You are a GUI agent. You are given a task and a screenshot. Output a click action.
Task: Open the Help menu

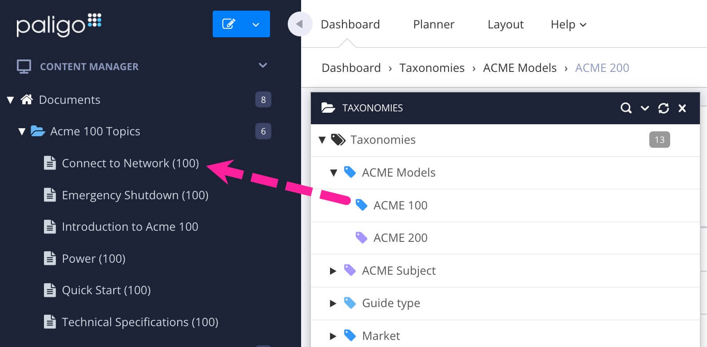[x=568, y=24]
